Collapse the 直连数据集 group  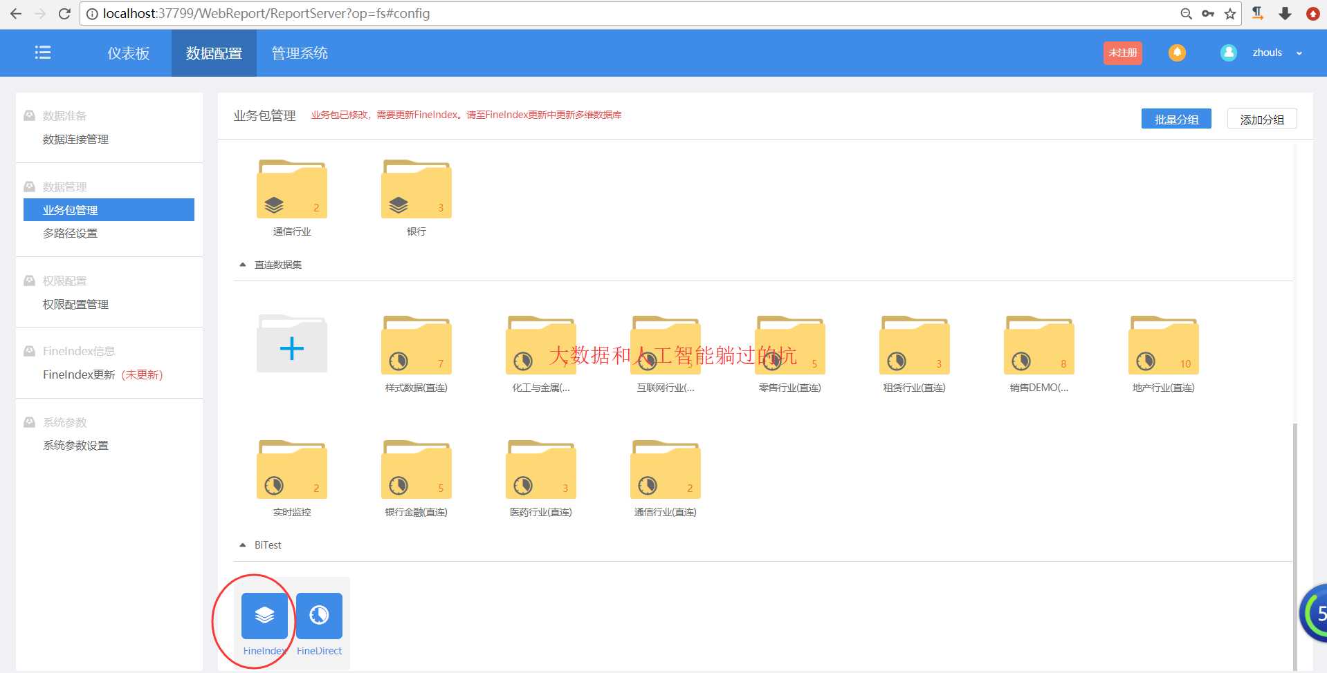(x=242, y=265)
